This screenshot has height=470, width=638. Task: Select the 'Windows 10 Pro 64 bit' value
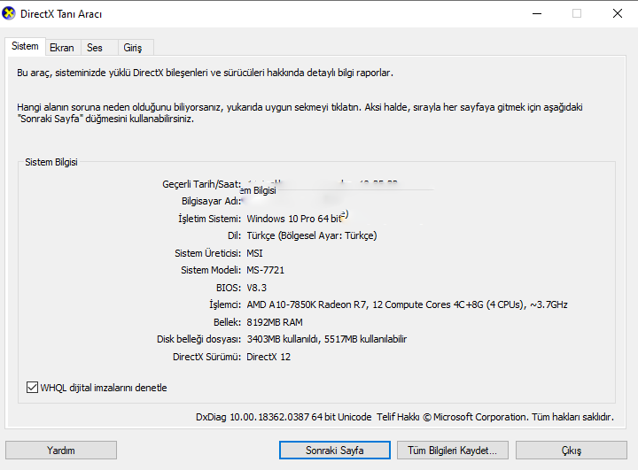click(294, 219)
